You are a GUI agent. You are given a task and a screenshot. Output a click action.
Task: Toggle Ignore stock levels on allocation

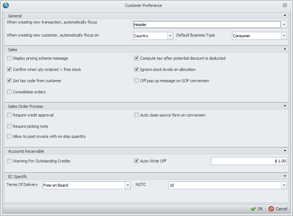click(137, 69)
